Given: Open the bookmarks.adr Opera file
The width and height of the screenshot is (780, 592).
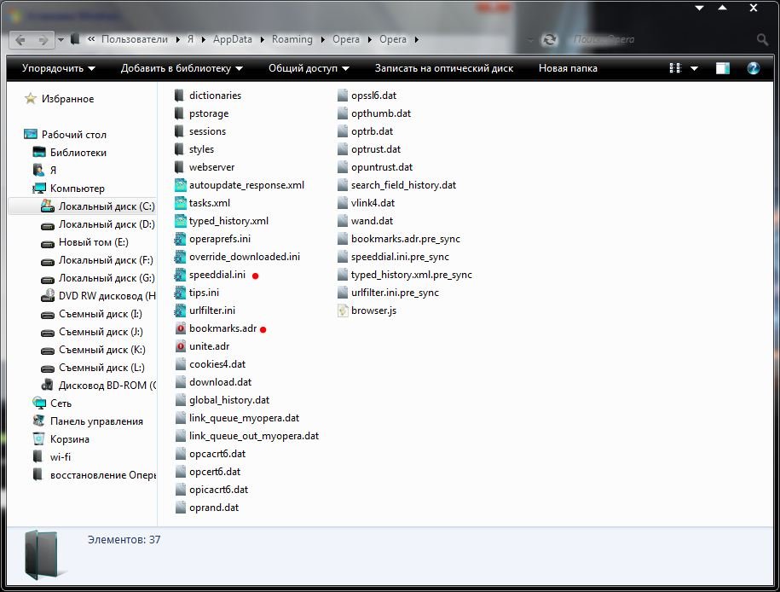Looking at the screenshot, I should tap(222, 328).
